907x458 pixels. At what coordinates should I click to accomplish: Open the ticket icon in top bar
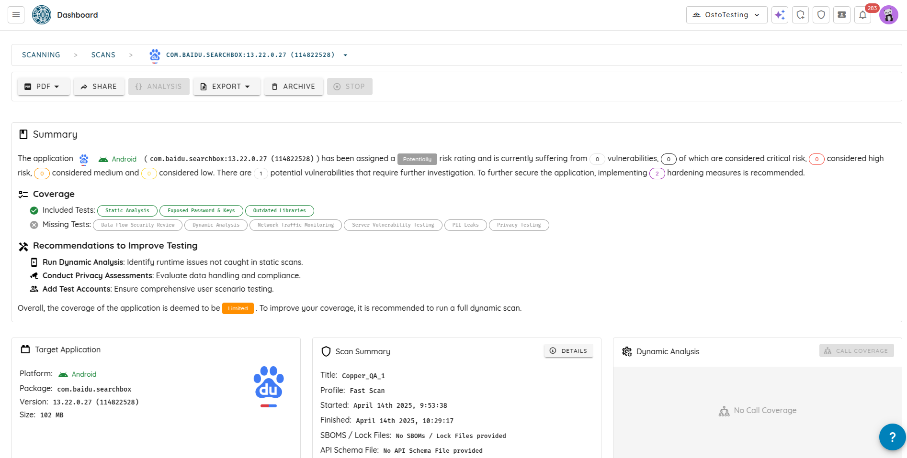click(841, 15)
